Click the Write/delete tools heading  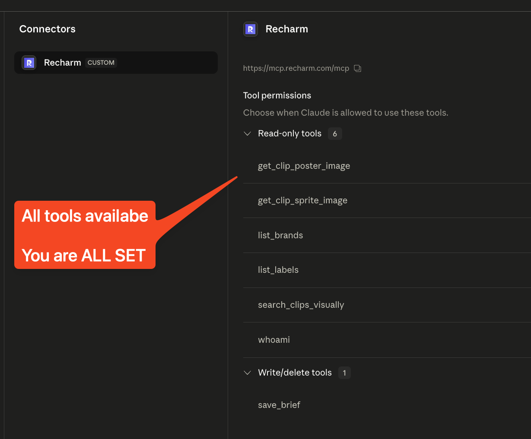click(295, 373)
